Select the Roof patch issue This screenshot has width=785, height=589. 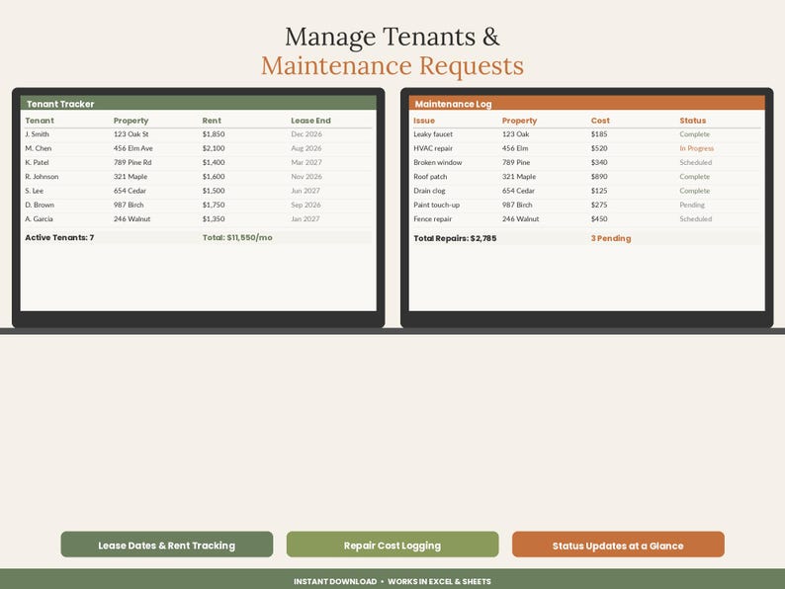[430, 176]
